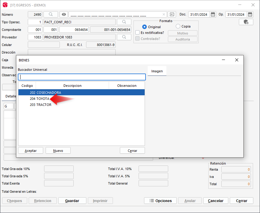The height and width of the screenshot is (213, 260).
Task: Search Proveedor with magnifier button
Action: pos(124,37)
